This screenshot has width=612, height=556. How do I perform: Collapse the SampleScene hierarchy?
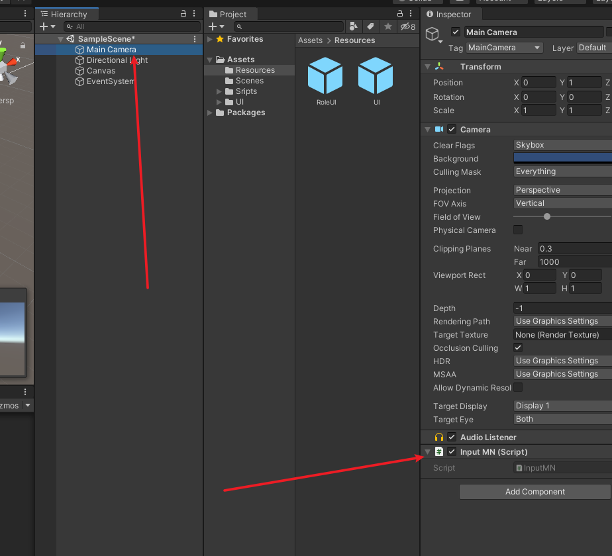point(60,39)
